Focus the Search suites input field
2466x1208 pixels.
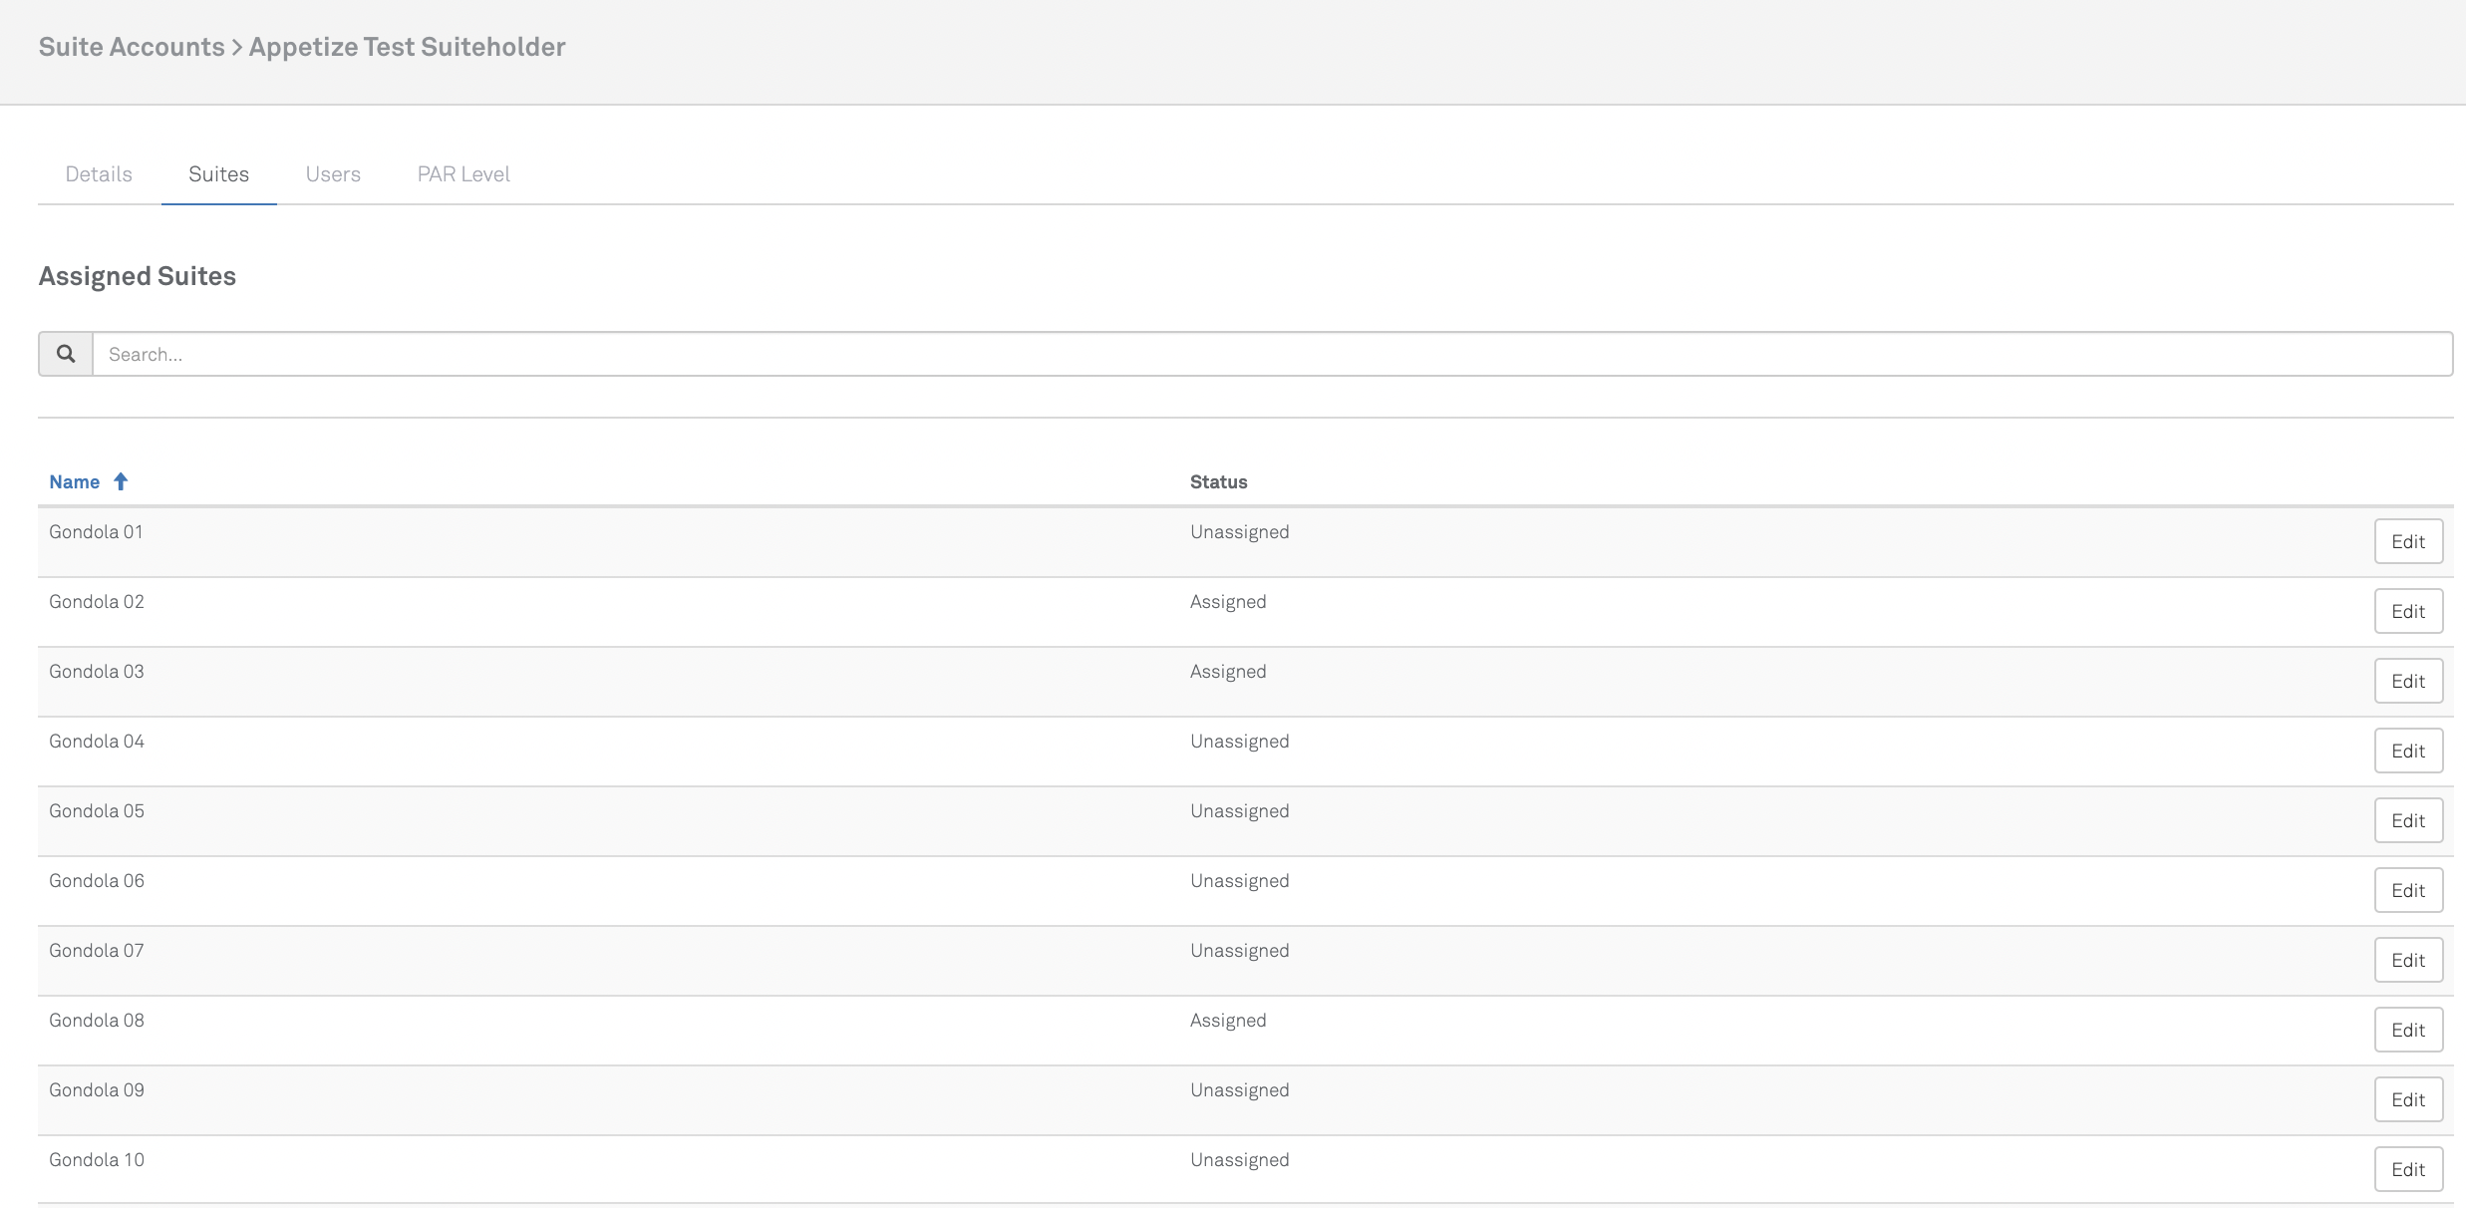click(x=1271, y=354)
